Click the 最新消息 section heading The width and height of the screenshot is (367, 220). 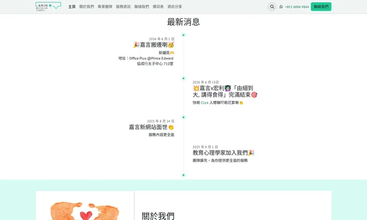(x=183, y=22)
